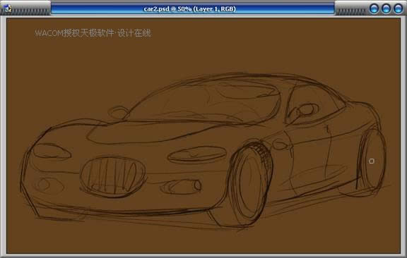Click the headlight next to the front wheel
This screenshot has height=258, width=407.
(x=197, y=154)
